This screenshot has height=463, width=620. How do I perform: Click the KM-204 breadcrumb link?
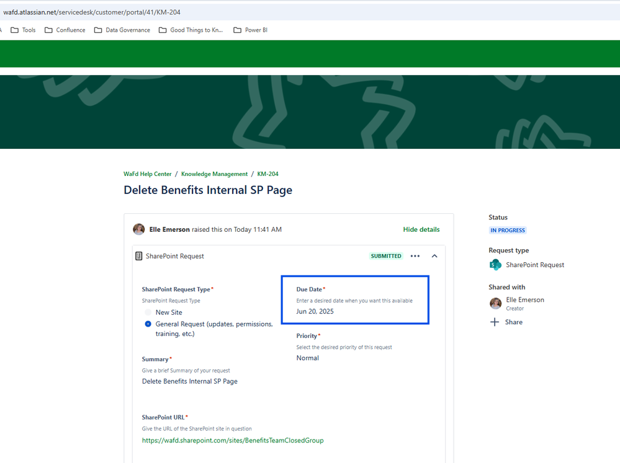(x=267, y=174)
